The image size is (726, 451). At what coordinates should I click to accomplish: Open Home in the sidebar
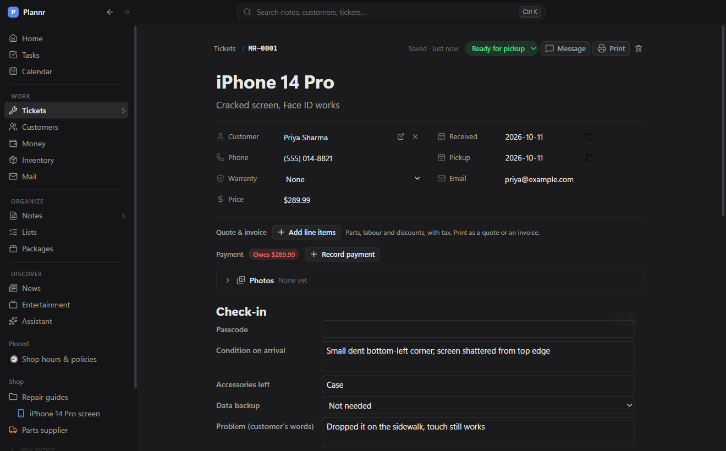67,38
